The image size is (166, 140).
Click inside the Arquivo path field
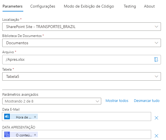click(78, 60)
